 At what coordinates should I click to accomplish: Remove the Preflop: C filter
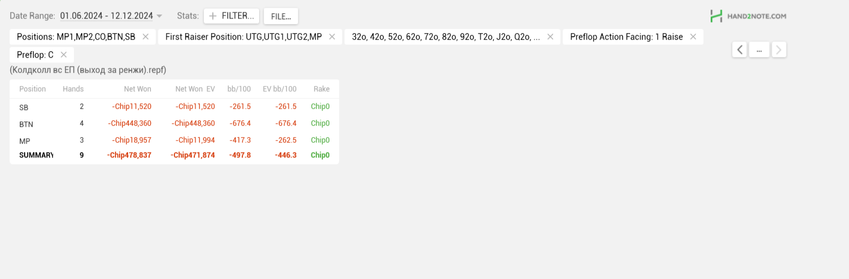pyautogui.click(x=64, y=55)
